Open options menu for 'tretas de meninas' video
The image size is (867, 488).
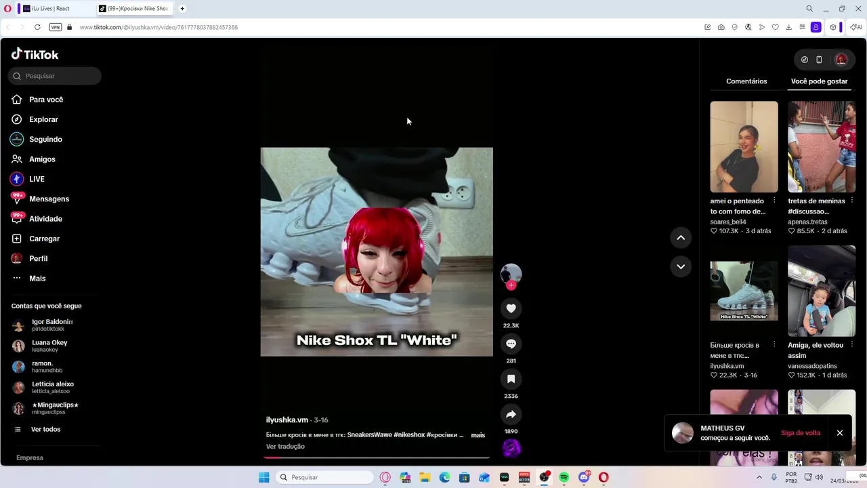[x=851, y=201]
